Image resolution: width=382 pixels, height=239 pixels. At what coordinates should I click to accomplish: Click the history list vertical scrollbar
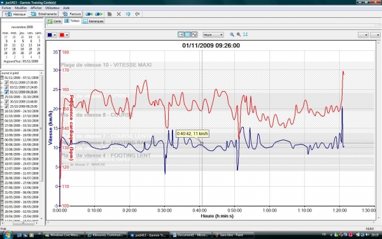point(41,147)
